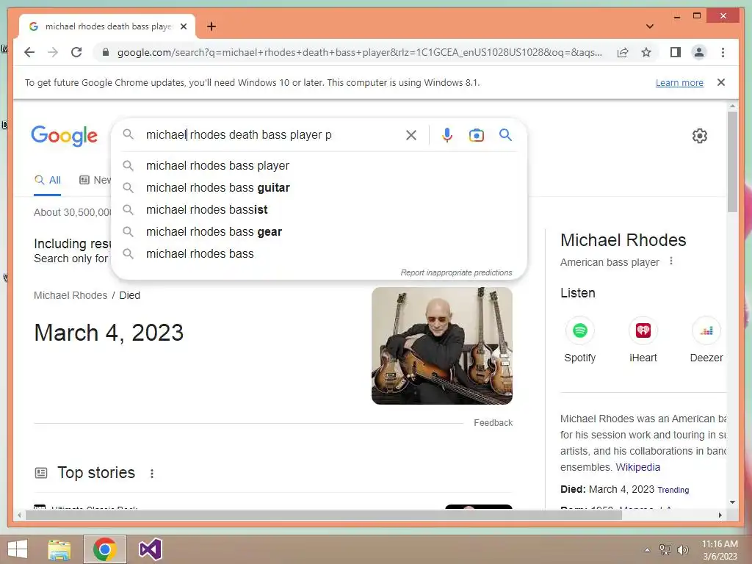This screenshot has height=564, width=752.
Task: Open Visual Studio from the taskbar
Action: [150, 549]
